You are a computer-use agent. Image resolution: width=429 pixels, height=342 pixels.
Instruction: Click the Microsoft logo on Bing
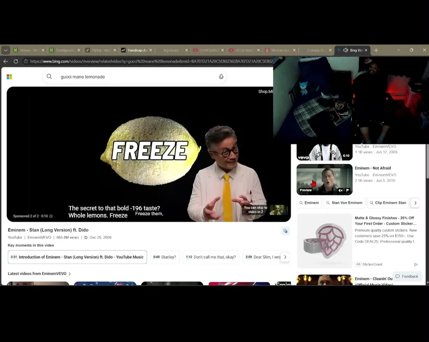tap(10, 77)
